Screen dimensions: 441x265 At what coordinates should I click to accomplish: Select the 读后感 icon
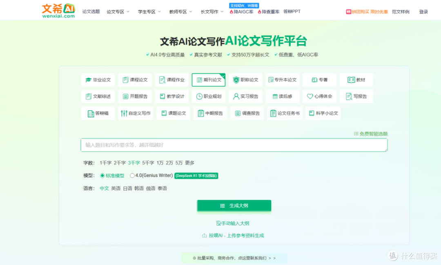click(x=275, y=97)
